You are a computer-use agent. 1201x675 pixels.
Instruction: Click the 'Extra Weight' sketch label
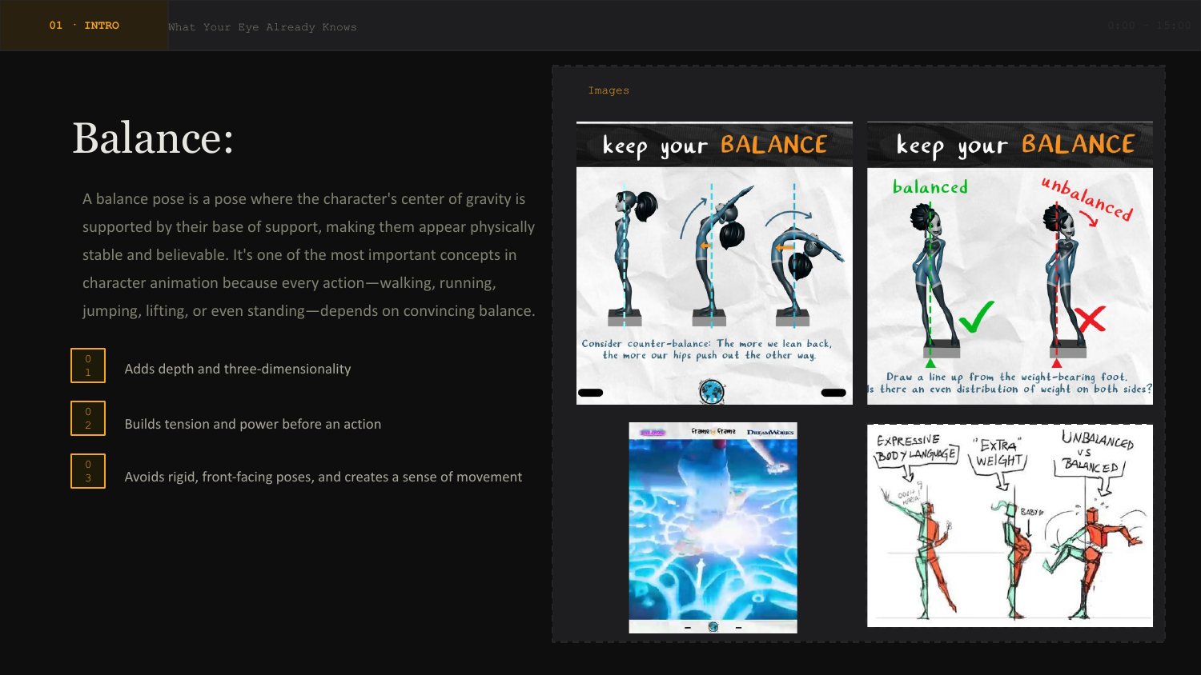tap(998, 453)
